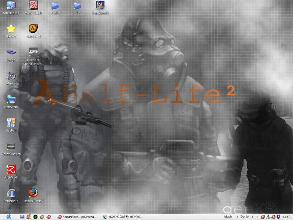Open the Verbindungen icon
293x220 pixels.
click(x=11, y=149)
